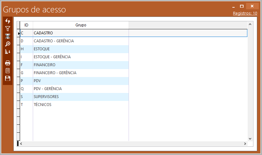Image resolution: width=262 pixels, height=155 pixels.
Task: Open the magnifier search tool
Action: point(8,44)
